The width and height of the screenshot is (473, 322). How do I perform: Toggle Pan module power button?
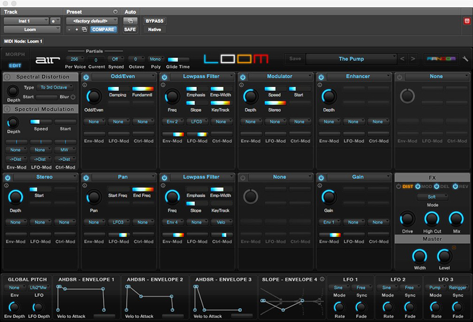click(x=86, y=178)
